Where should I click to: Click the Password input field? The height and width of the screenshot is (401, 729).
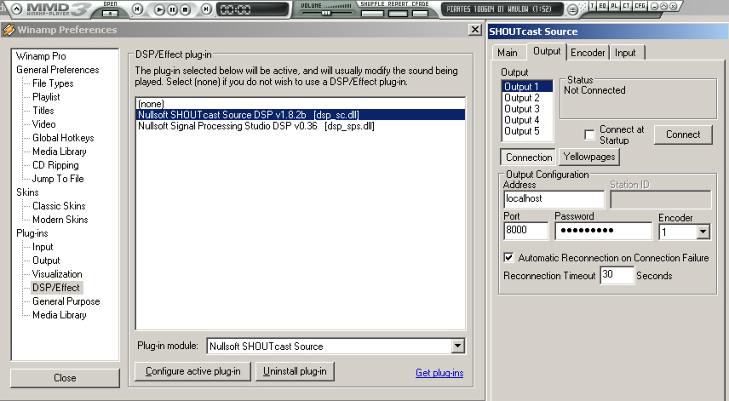pos(604,231)
